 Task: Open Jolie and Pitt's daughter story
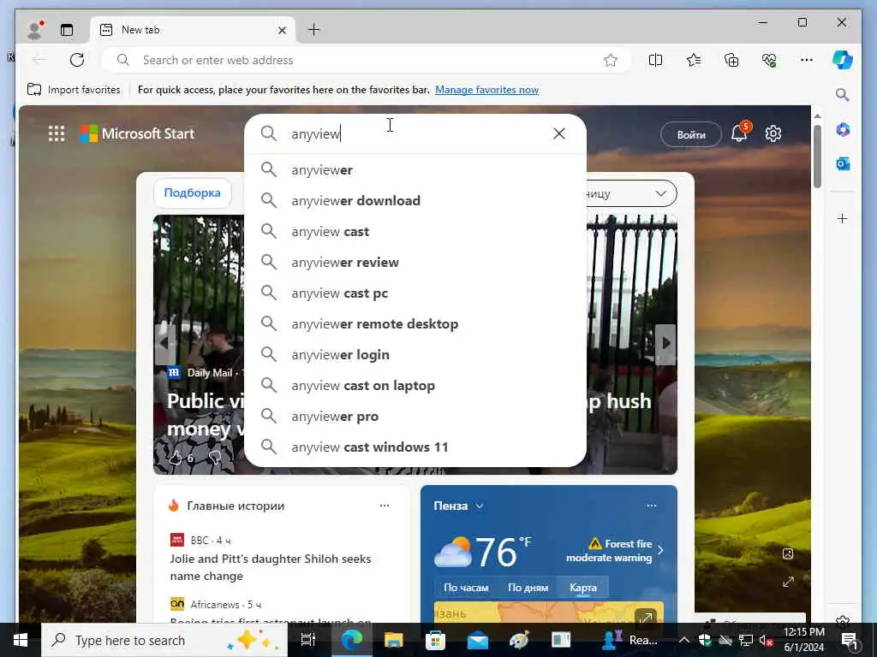270,567
